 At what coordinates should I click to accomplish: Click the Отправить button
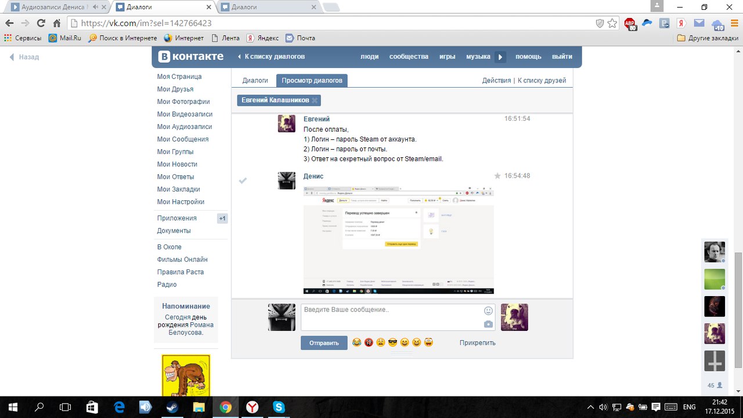click(x=324, y=343)
